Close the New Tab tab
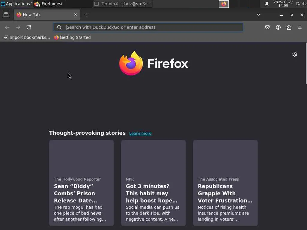307x230 pixels. [75, 15]
